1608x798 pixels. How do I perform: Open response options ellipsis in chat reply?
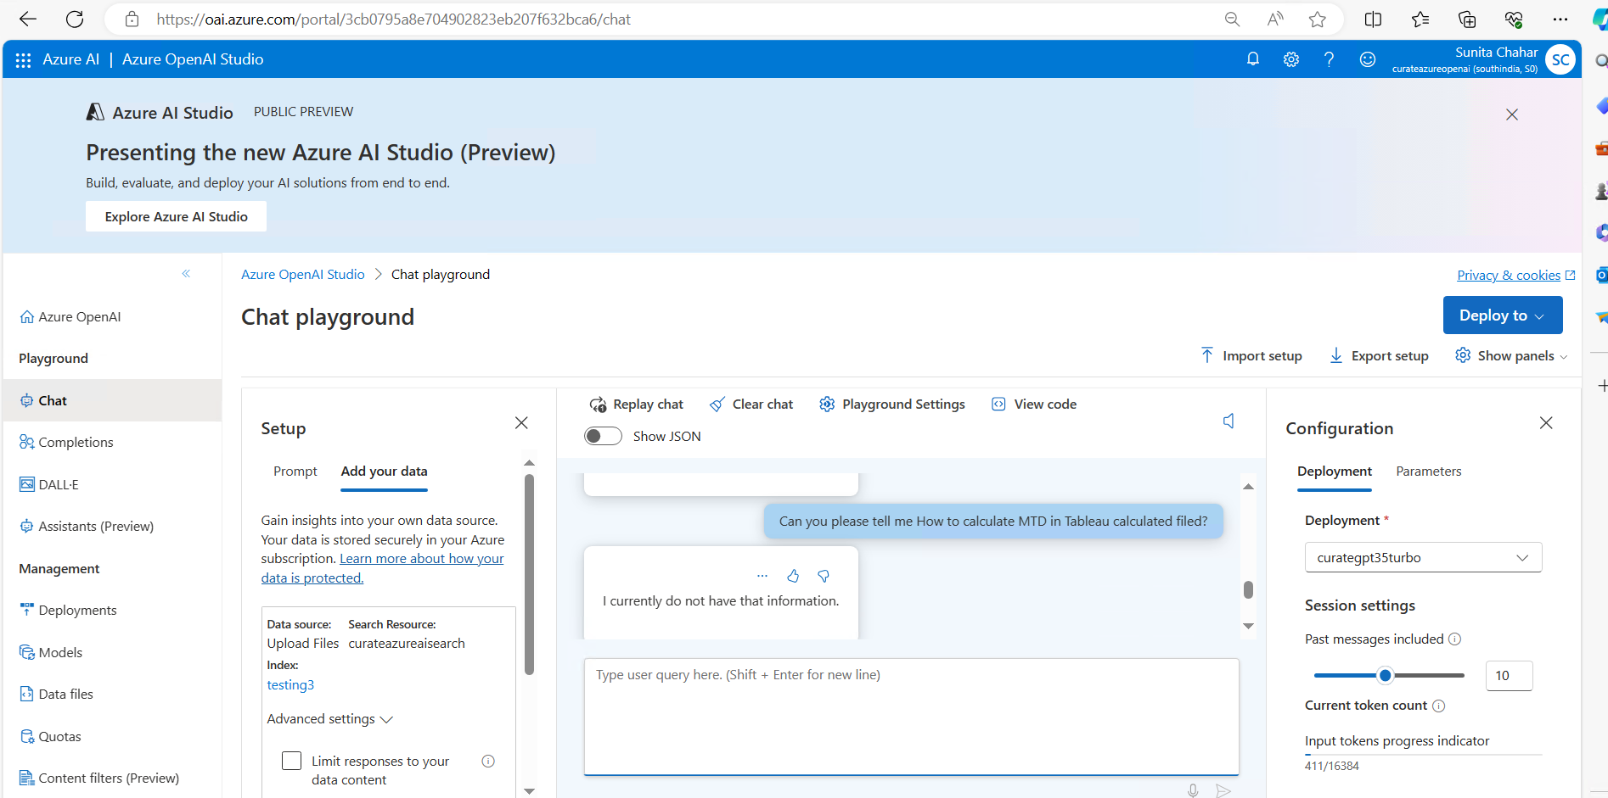(762, 576)
